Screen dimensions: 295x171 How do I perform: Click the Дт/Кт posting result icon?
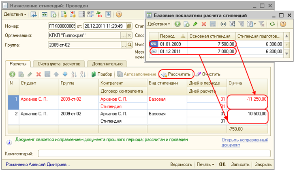99,14
